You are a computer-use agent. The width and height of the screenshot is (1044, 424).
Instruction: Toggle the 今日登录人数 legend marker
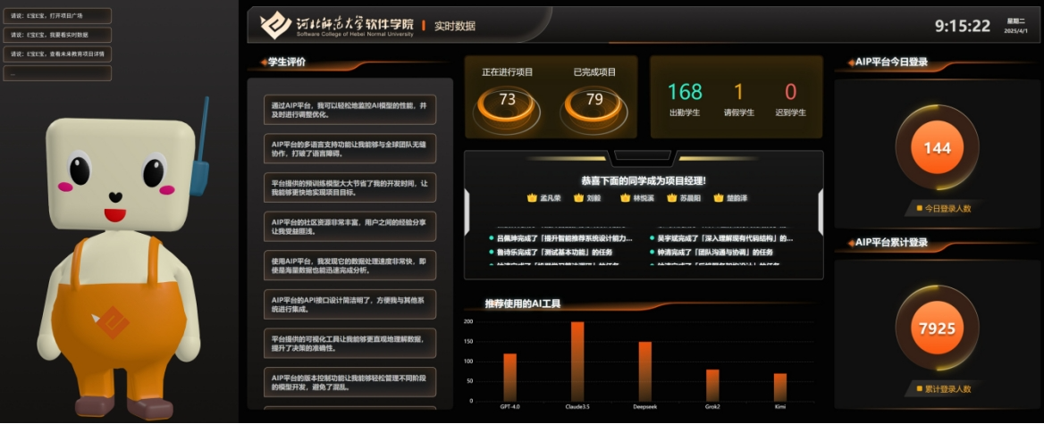click(918, 208)
